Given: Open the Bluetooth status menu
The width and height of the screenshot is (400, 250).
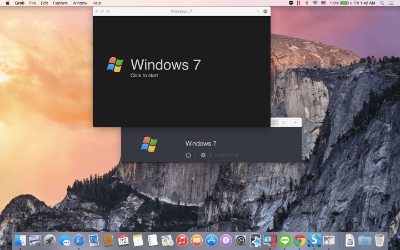Looking at the screenshot, I should [x=307, y=3].
